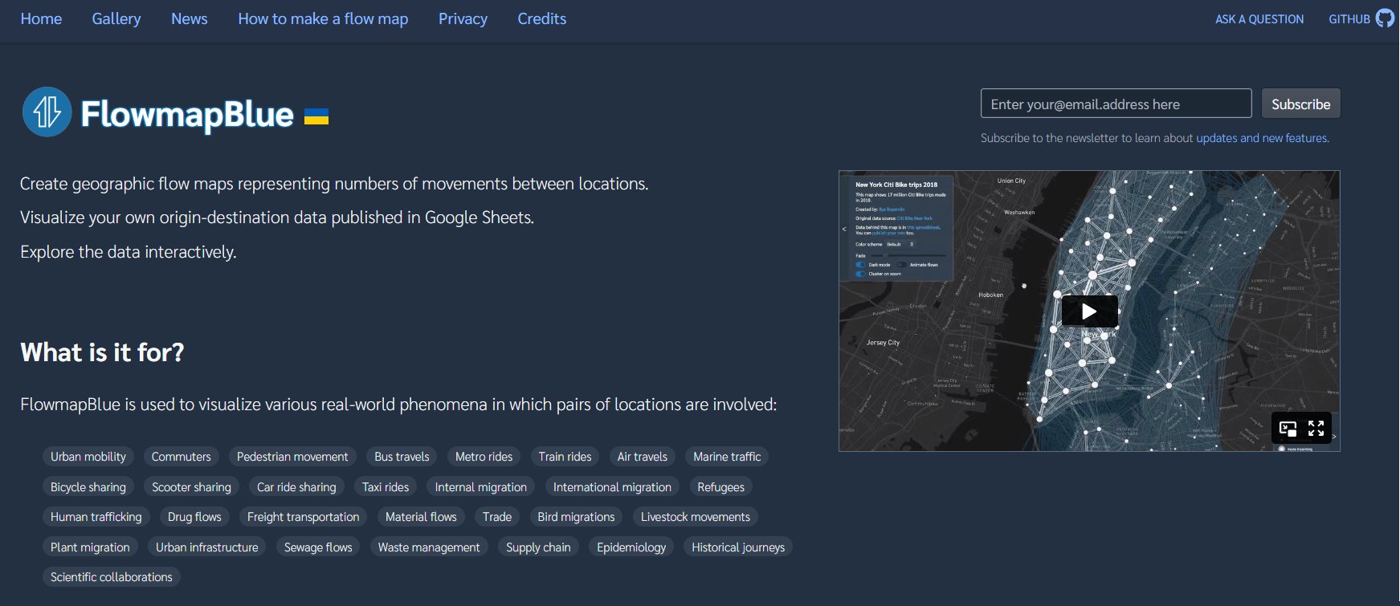Choose the Human trafficking tag
This screenshot has width=1400, height=606.
click(x=96, y=517)
